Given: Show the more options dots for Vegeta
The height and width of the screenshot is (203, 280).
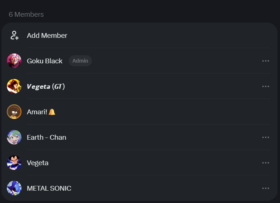Looking at the screenshot, I should point(265,163).
